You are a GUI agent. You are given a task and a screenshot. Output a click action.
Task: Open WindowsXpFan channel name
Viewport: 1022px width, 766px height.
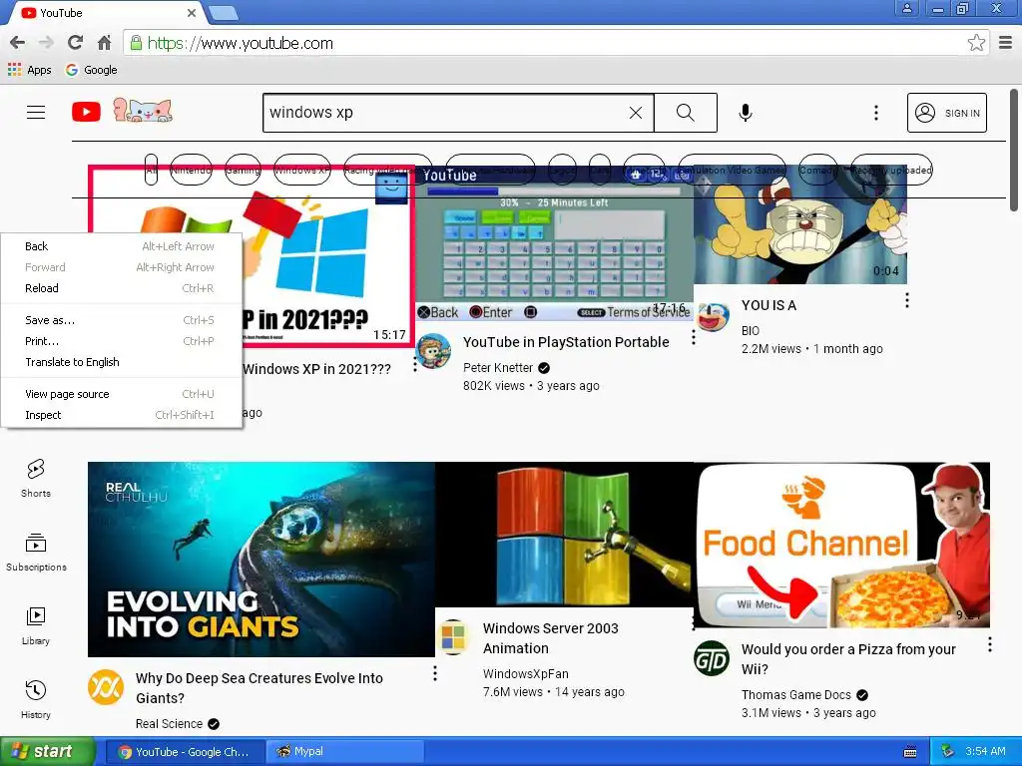[525, 673]
